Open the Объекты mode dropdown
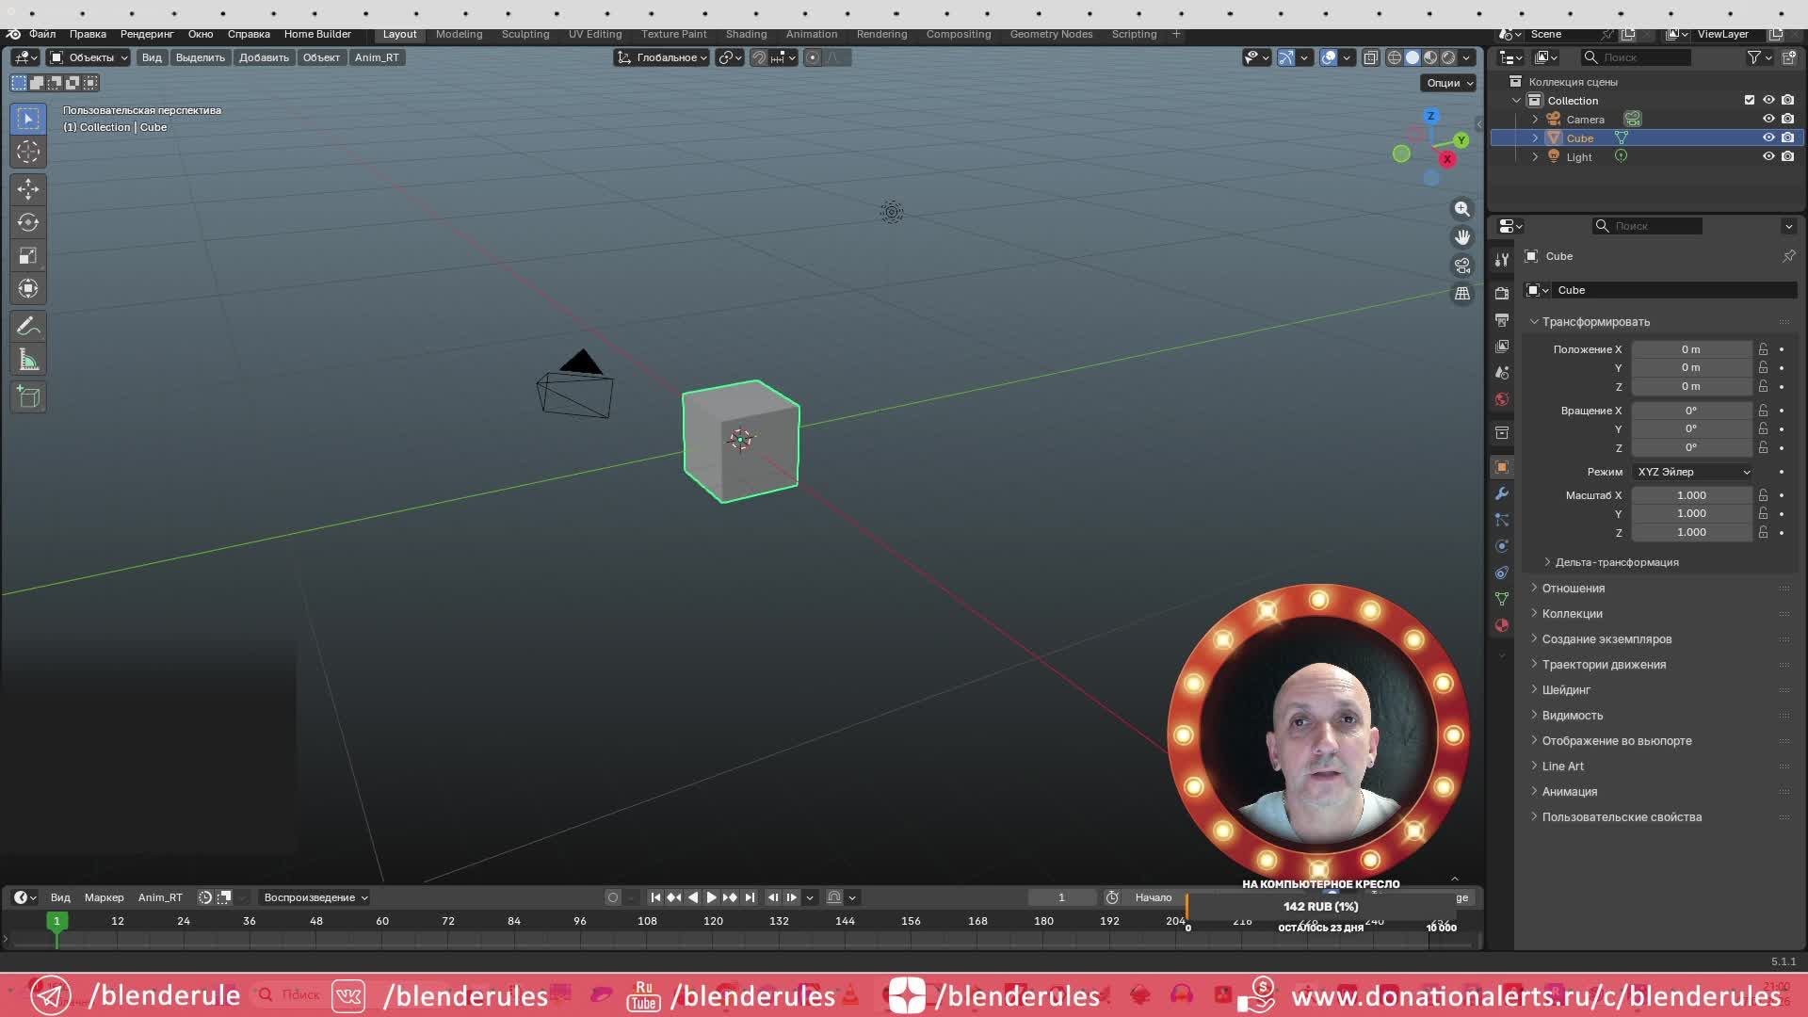The height and width of the screenshot is (1017, 1808). point(89,57)
